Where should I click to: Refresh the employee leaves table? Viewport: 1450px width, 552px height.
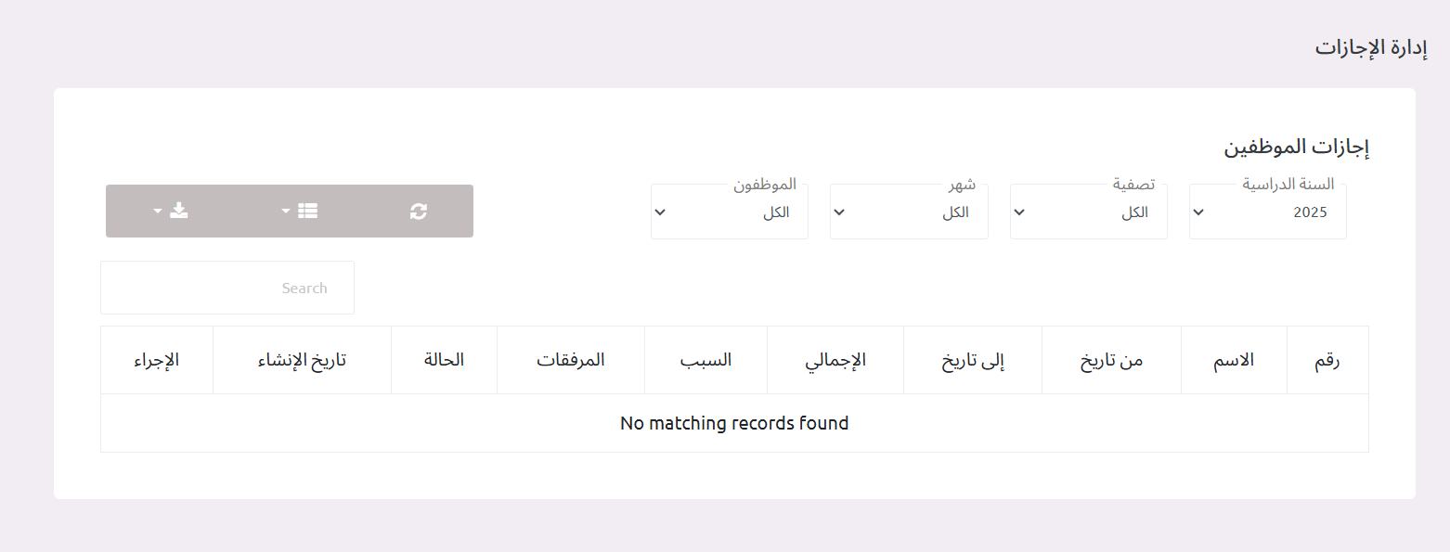point(418,211)
